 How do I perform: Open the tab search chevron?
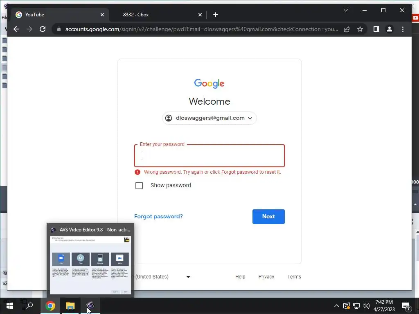(345, 10)
